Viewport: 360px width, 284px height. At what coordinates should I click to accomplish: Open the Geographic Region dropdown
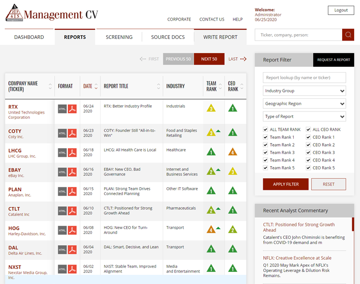point(304,104)
